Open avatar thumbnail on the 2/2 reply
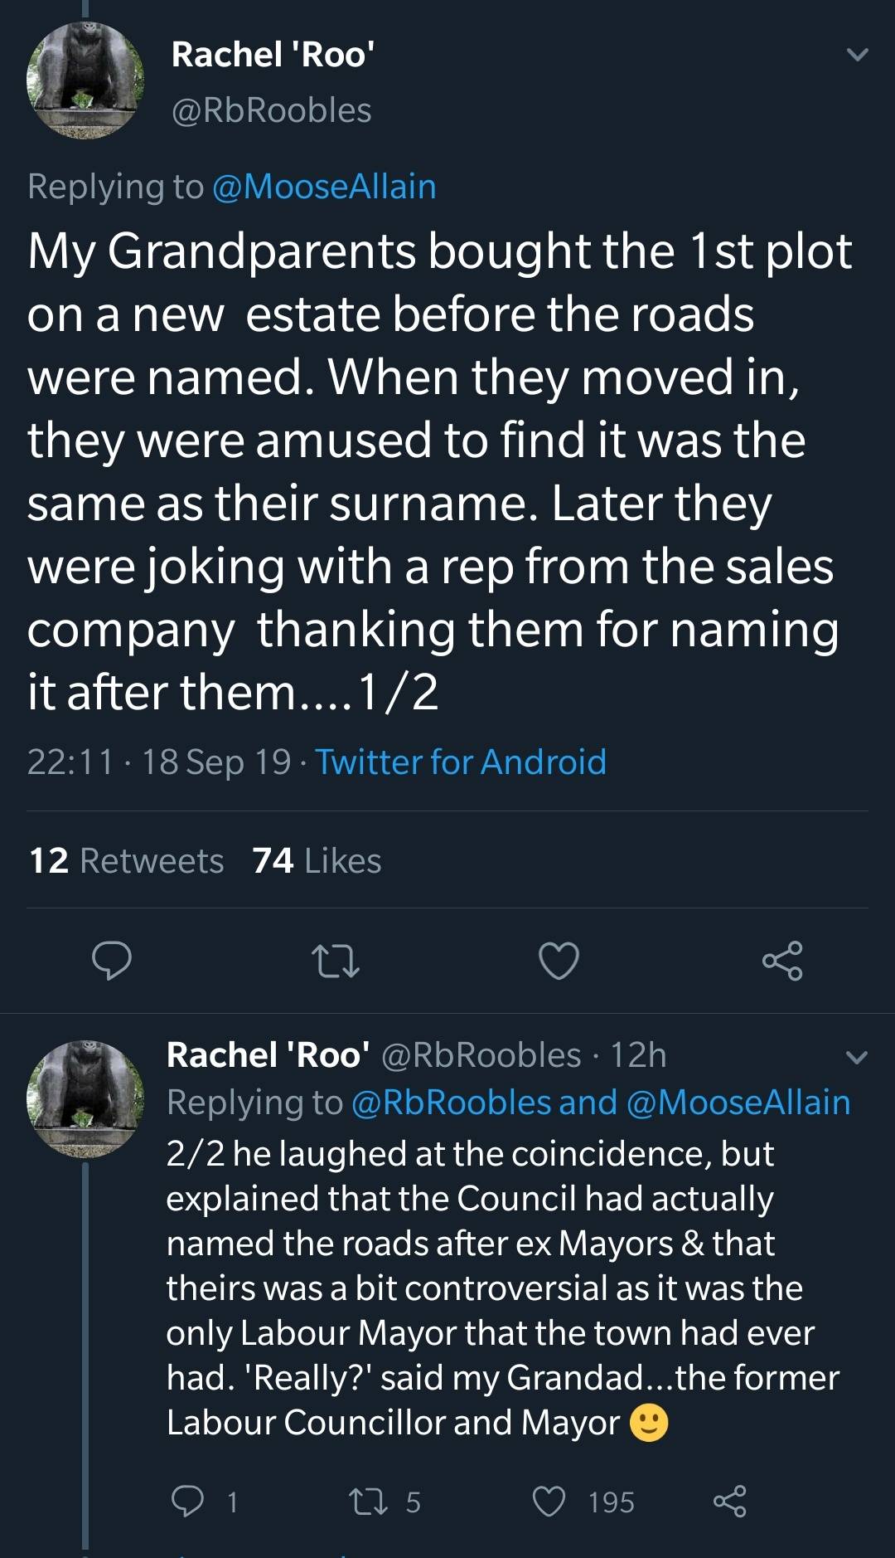 (x=85, y=1098)
